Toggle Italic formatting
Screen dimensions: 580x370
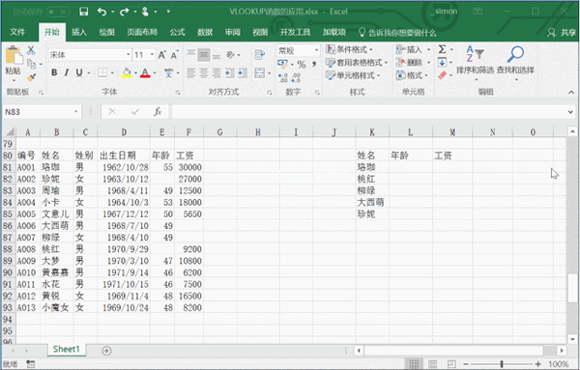click(x=67, y=72)
